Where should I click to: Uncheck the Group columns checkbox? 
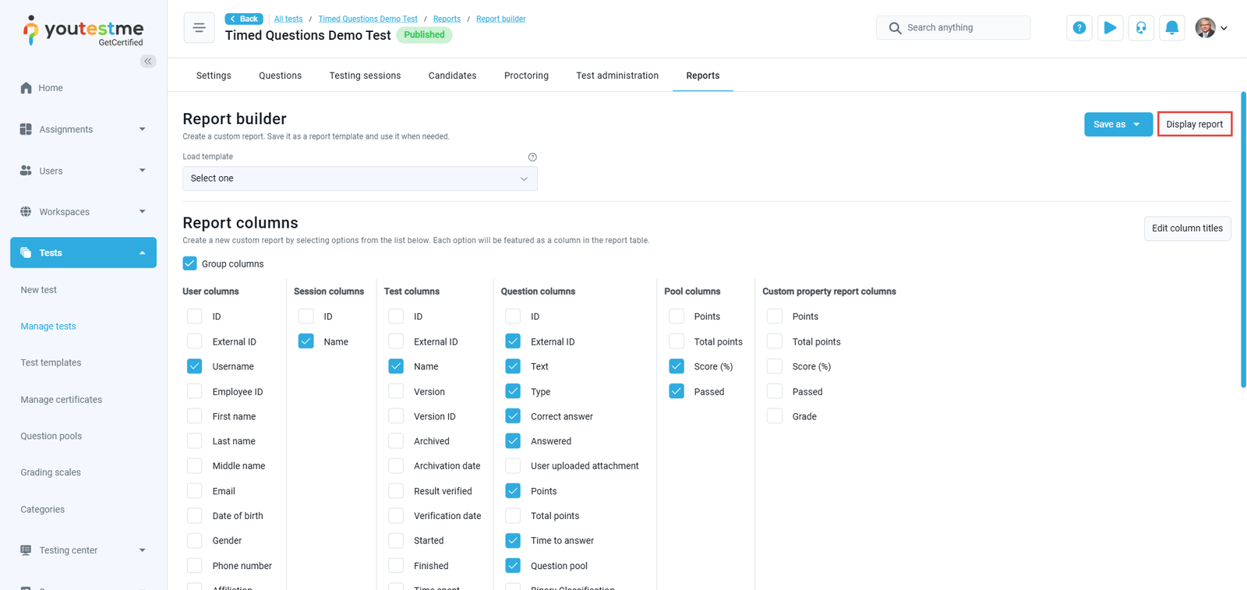click(190, 263)
